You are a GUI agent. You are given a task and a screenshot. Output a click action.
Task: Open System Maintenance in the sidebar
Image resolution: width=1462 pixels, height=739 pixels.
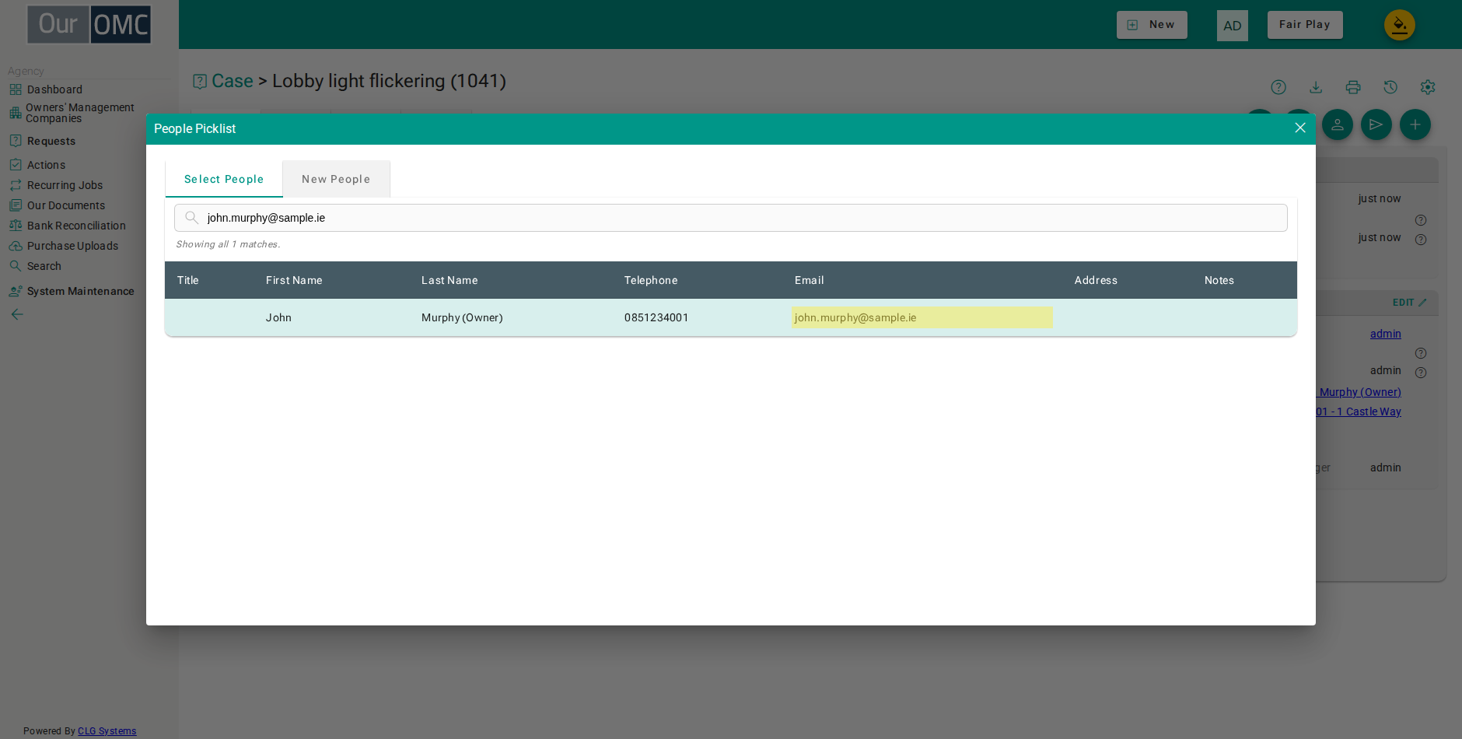(80, 291)
